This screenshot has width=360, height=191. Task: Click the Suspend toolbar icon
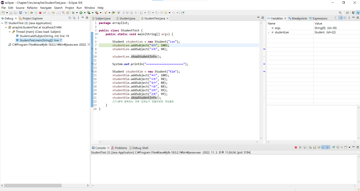pyautogui.click(x=36, y=13)
